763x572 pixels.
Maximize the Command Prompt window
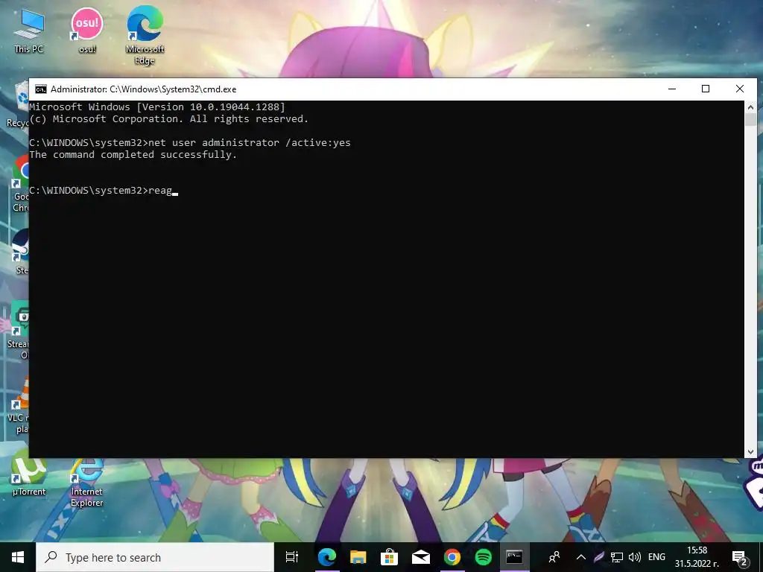(706, 89)
